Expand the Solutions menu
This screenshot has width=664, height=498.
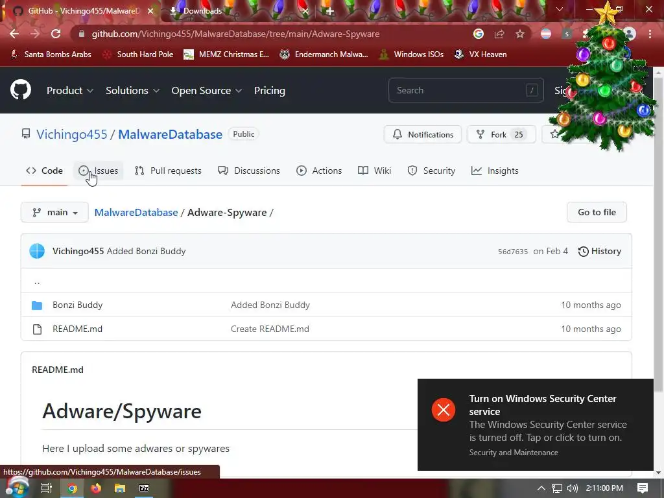coord(132,91)
